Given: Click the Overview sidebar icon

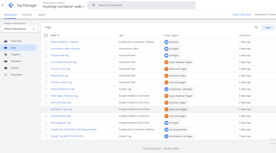Looking at the screenshot, I should coord(6,41).
